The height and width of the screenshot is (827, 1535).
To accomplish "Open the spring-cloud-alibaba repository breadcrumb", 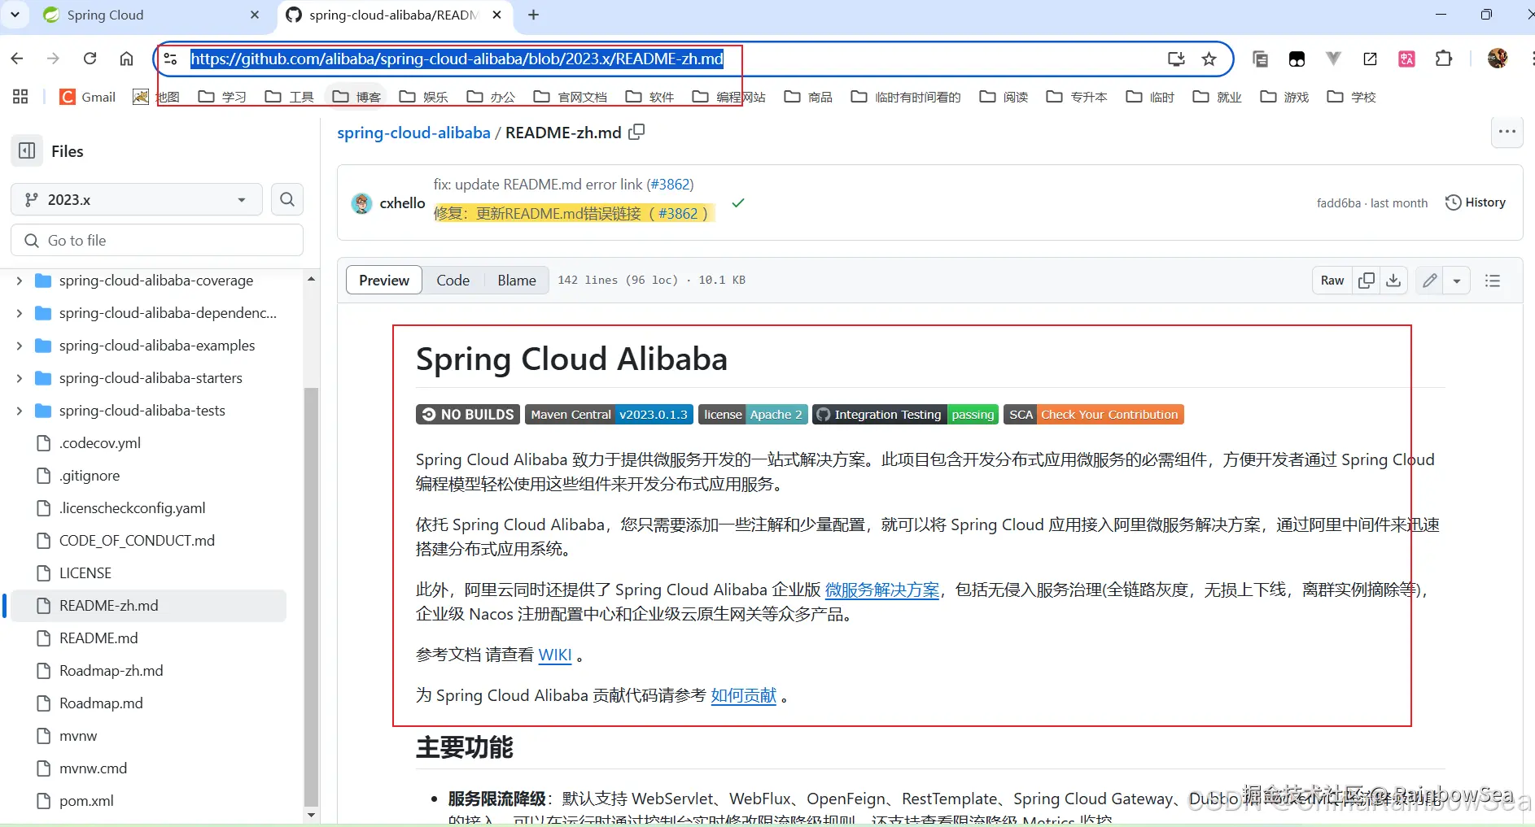I will (x=413, y=133).
